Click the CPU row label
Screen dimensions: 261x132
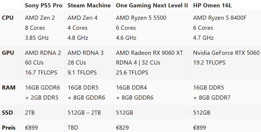coord(8,18)
